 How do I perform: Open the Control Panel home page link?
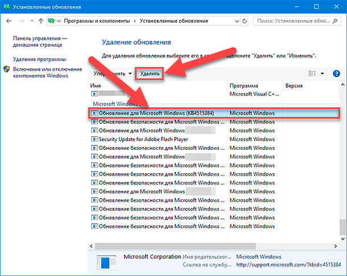40,41
